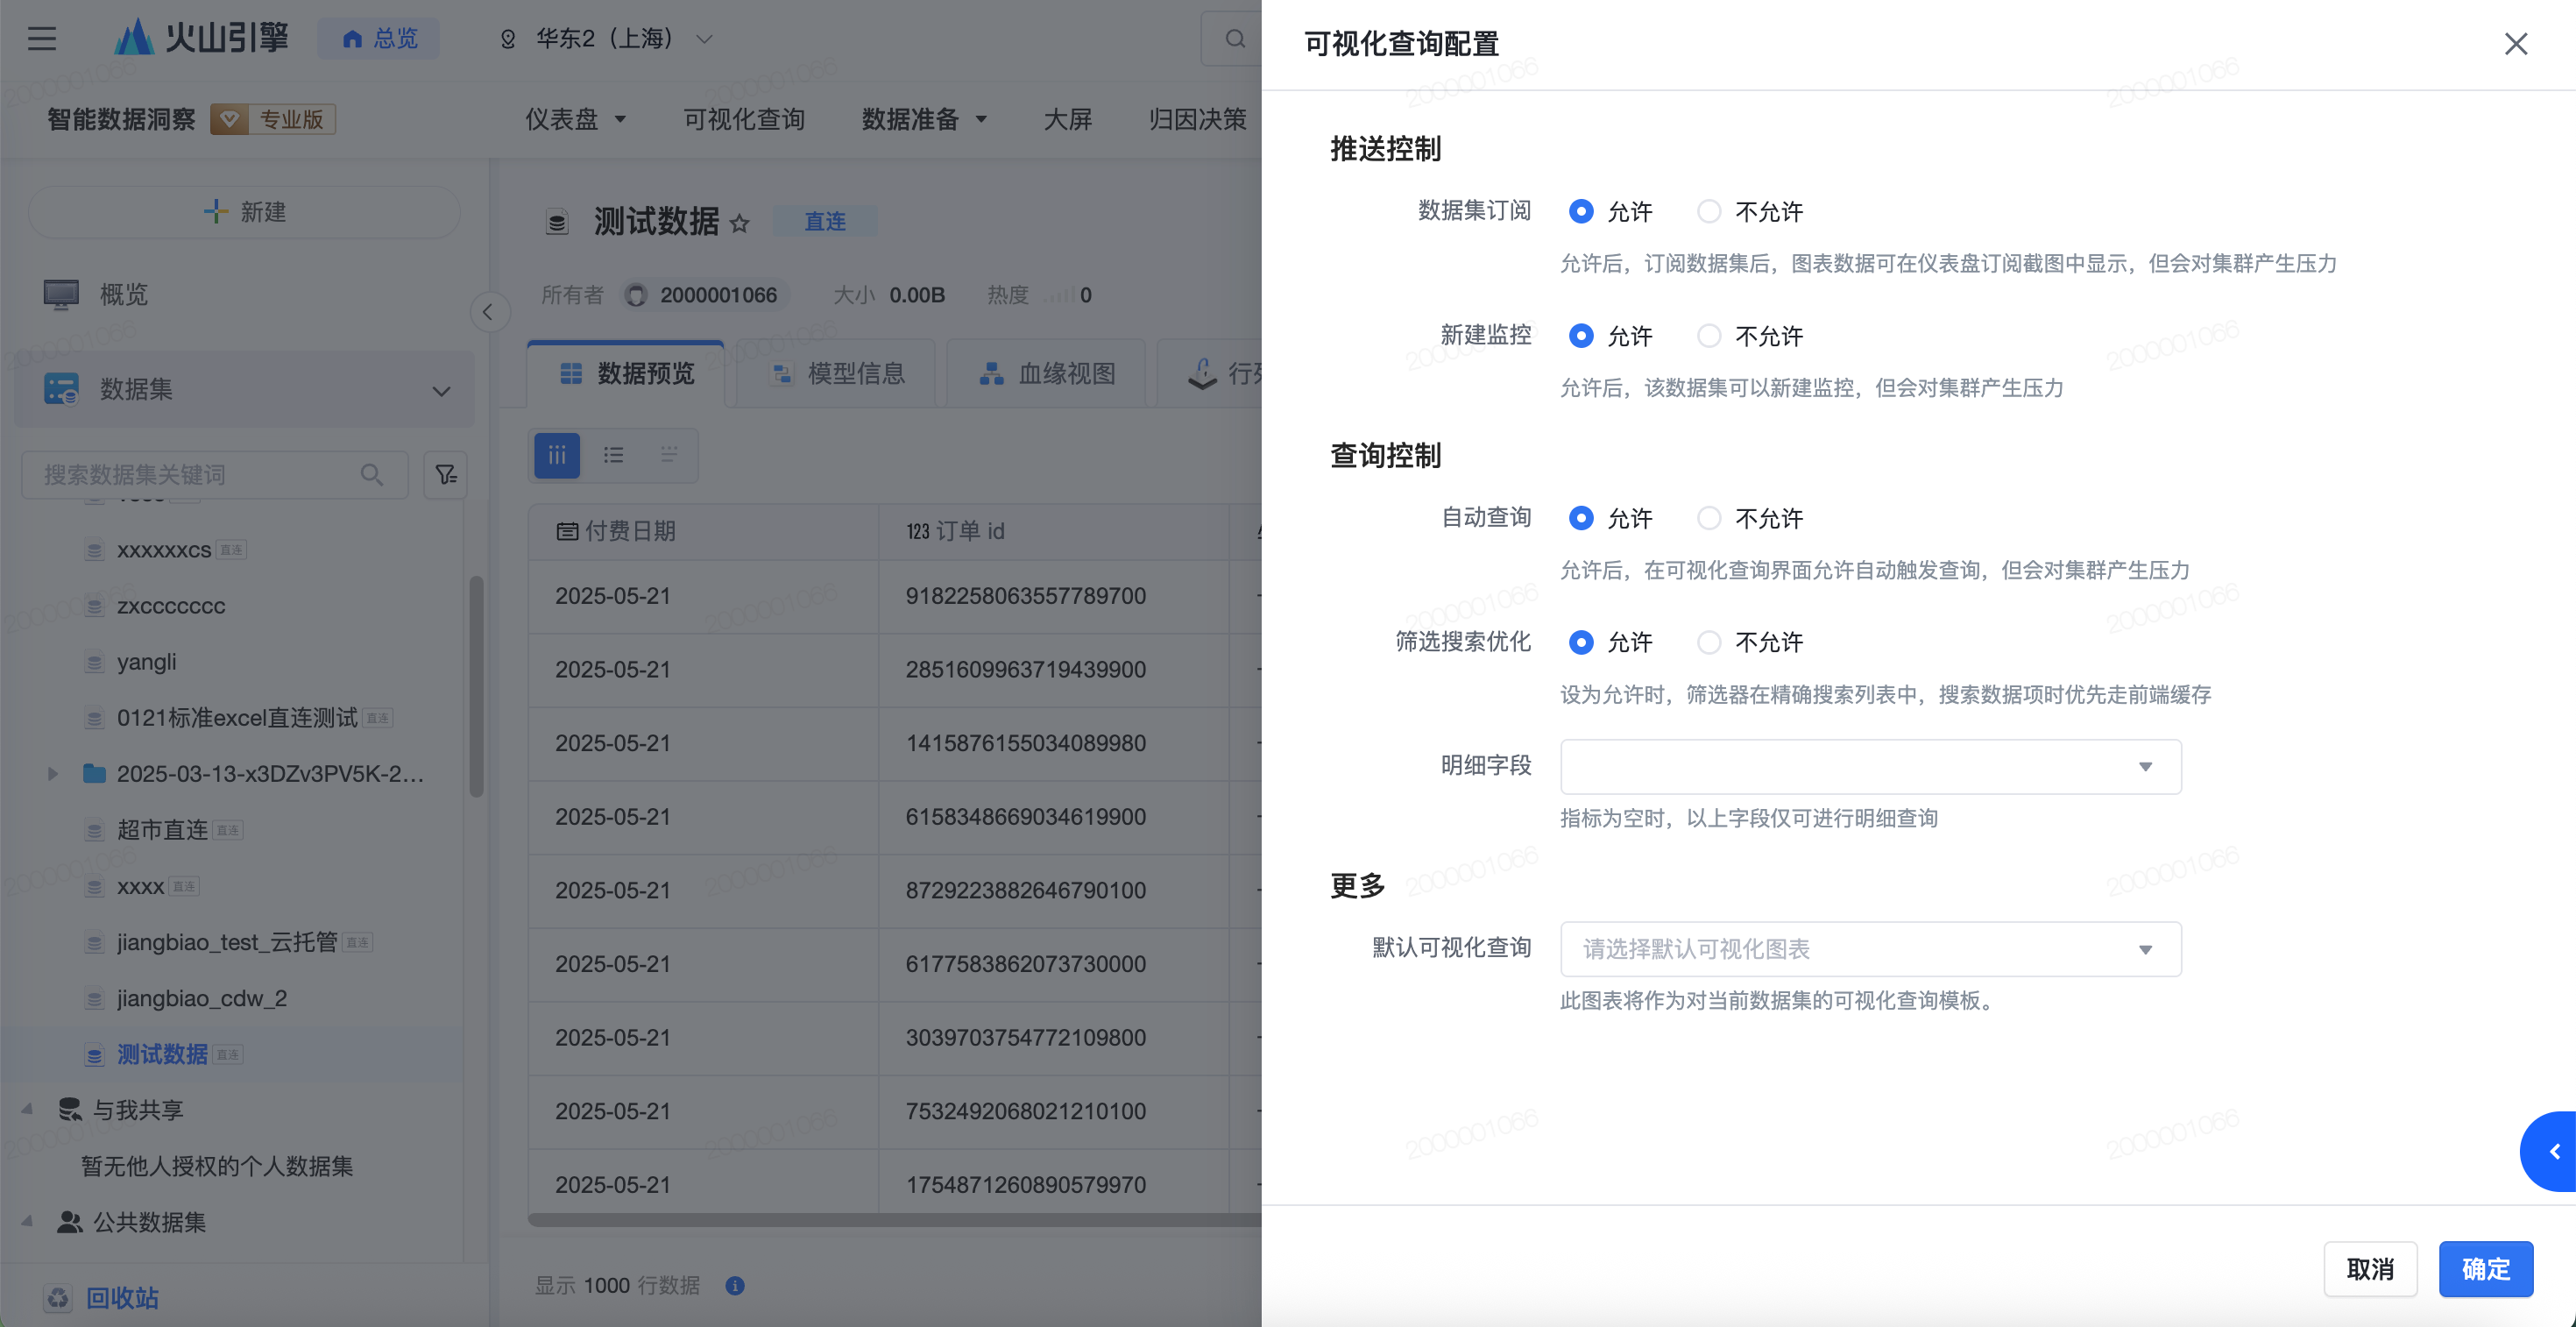The height and width of the screenshot is (1327, 2576).
Task: Collapse the 数据集 sidebar section
Action: tap(441, 390)
